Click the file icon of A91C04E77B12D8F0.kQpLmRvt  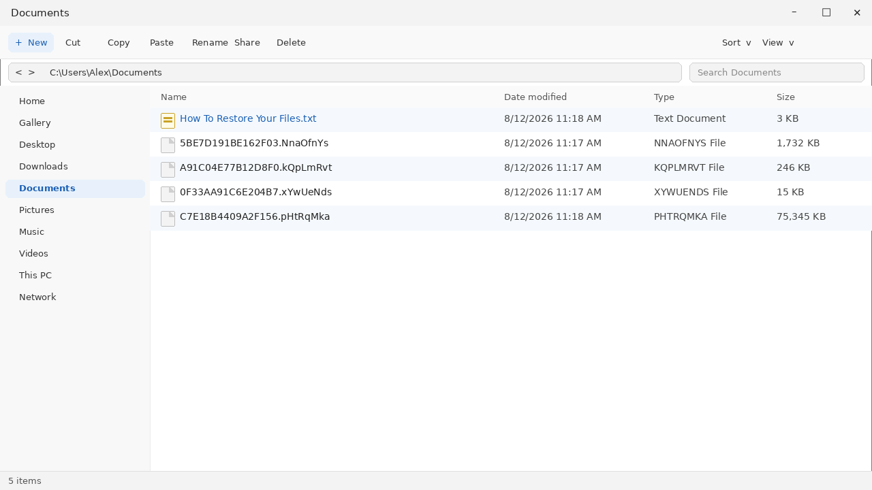point(168,169)
